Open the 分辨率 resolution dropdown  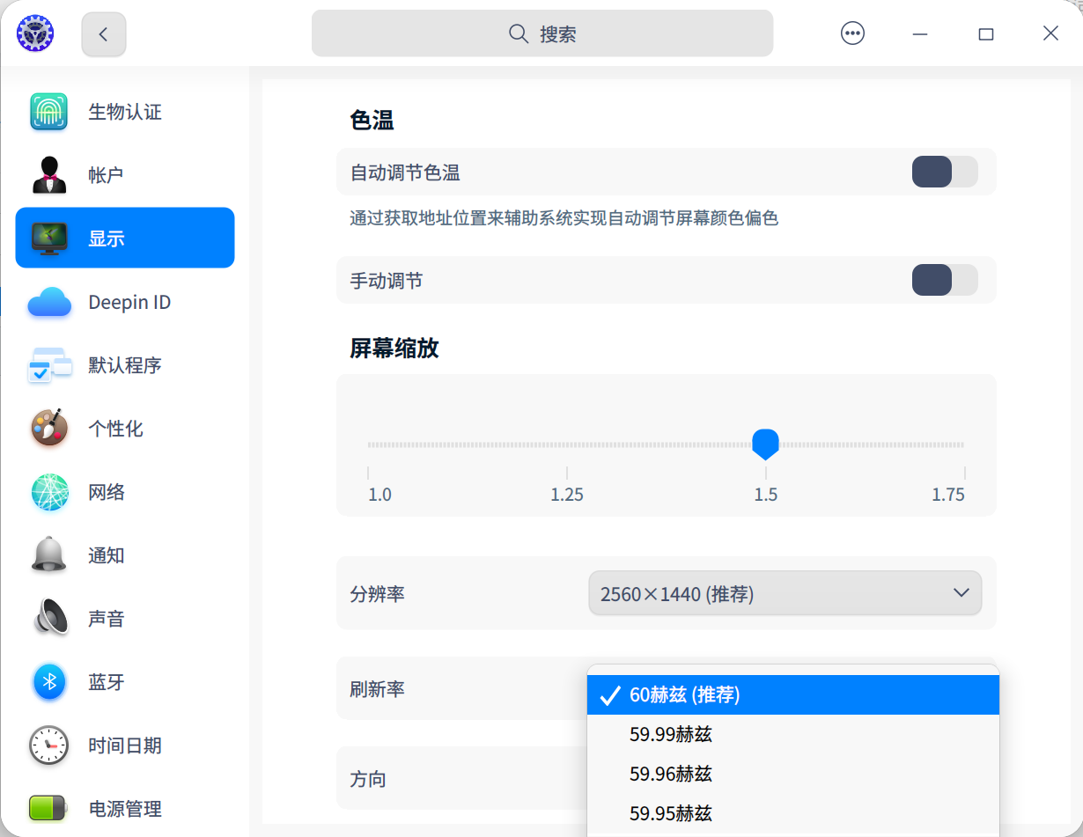[785, 592]
